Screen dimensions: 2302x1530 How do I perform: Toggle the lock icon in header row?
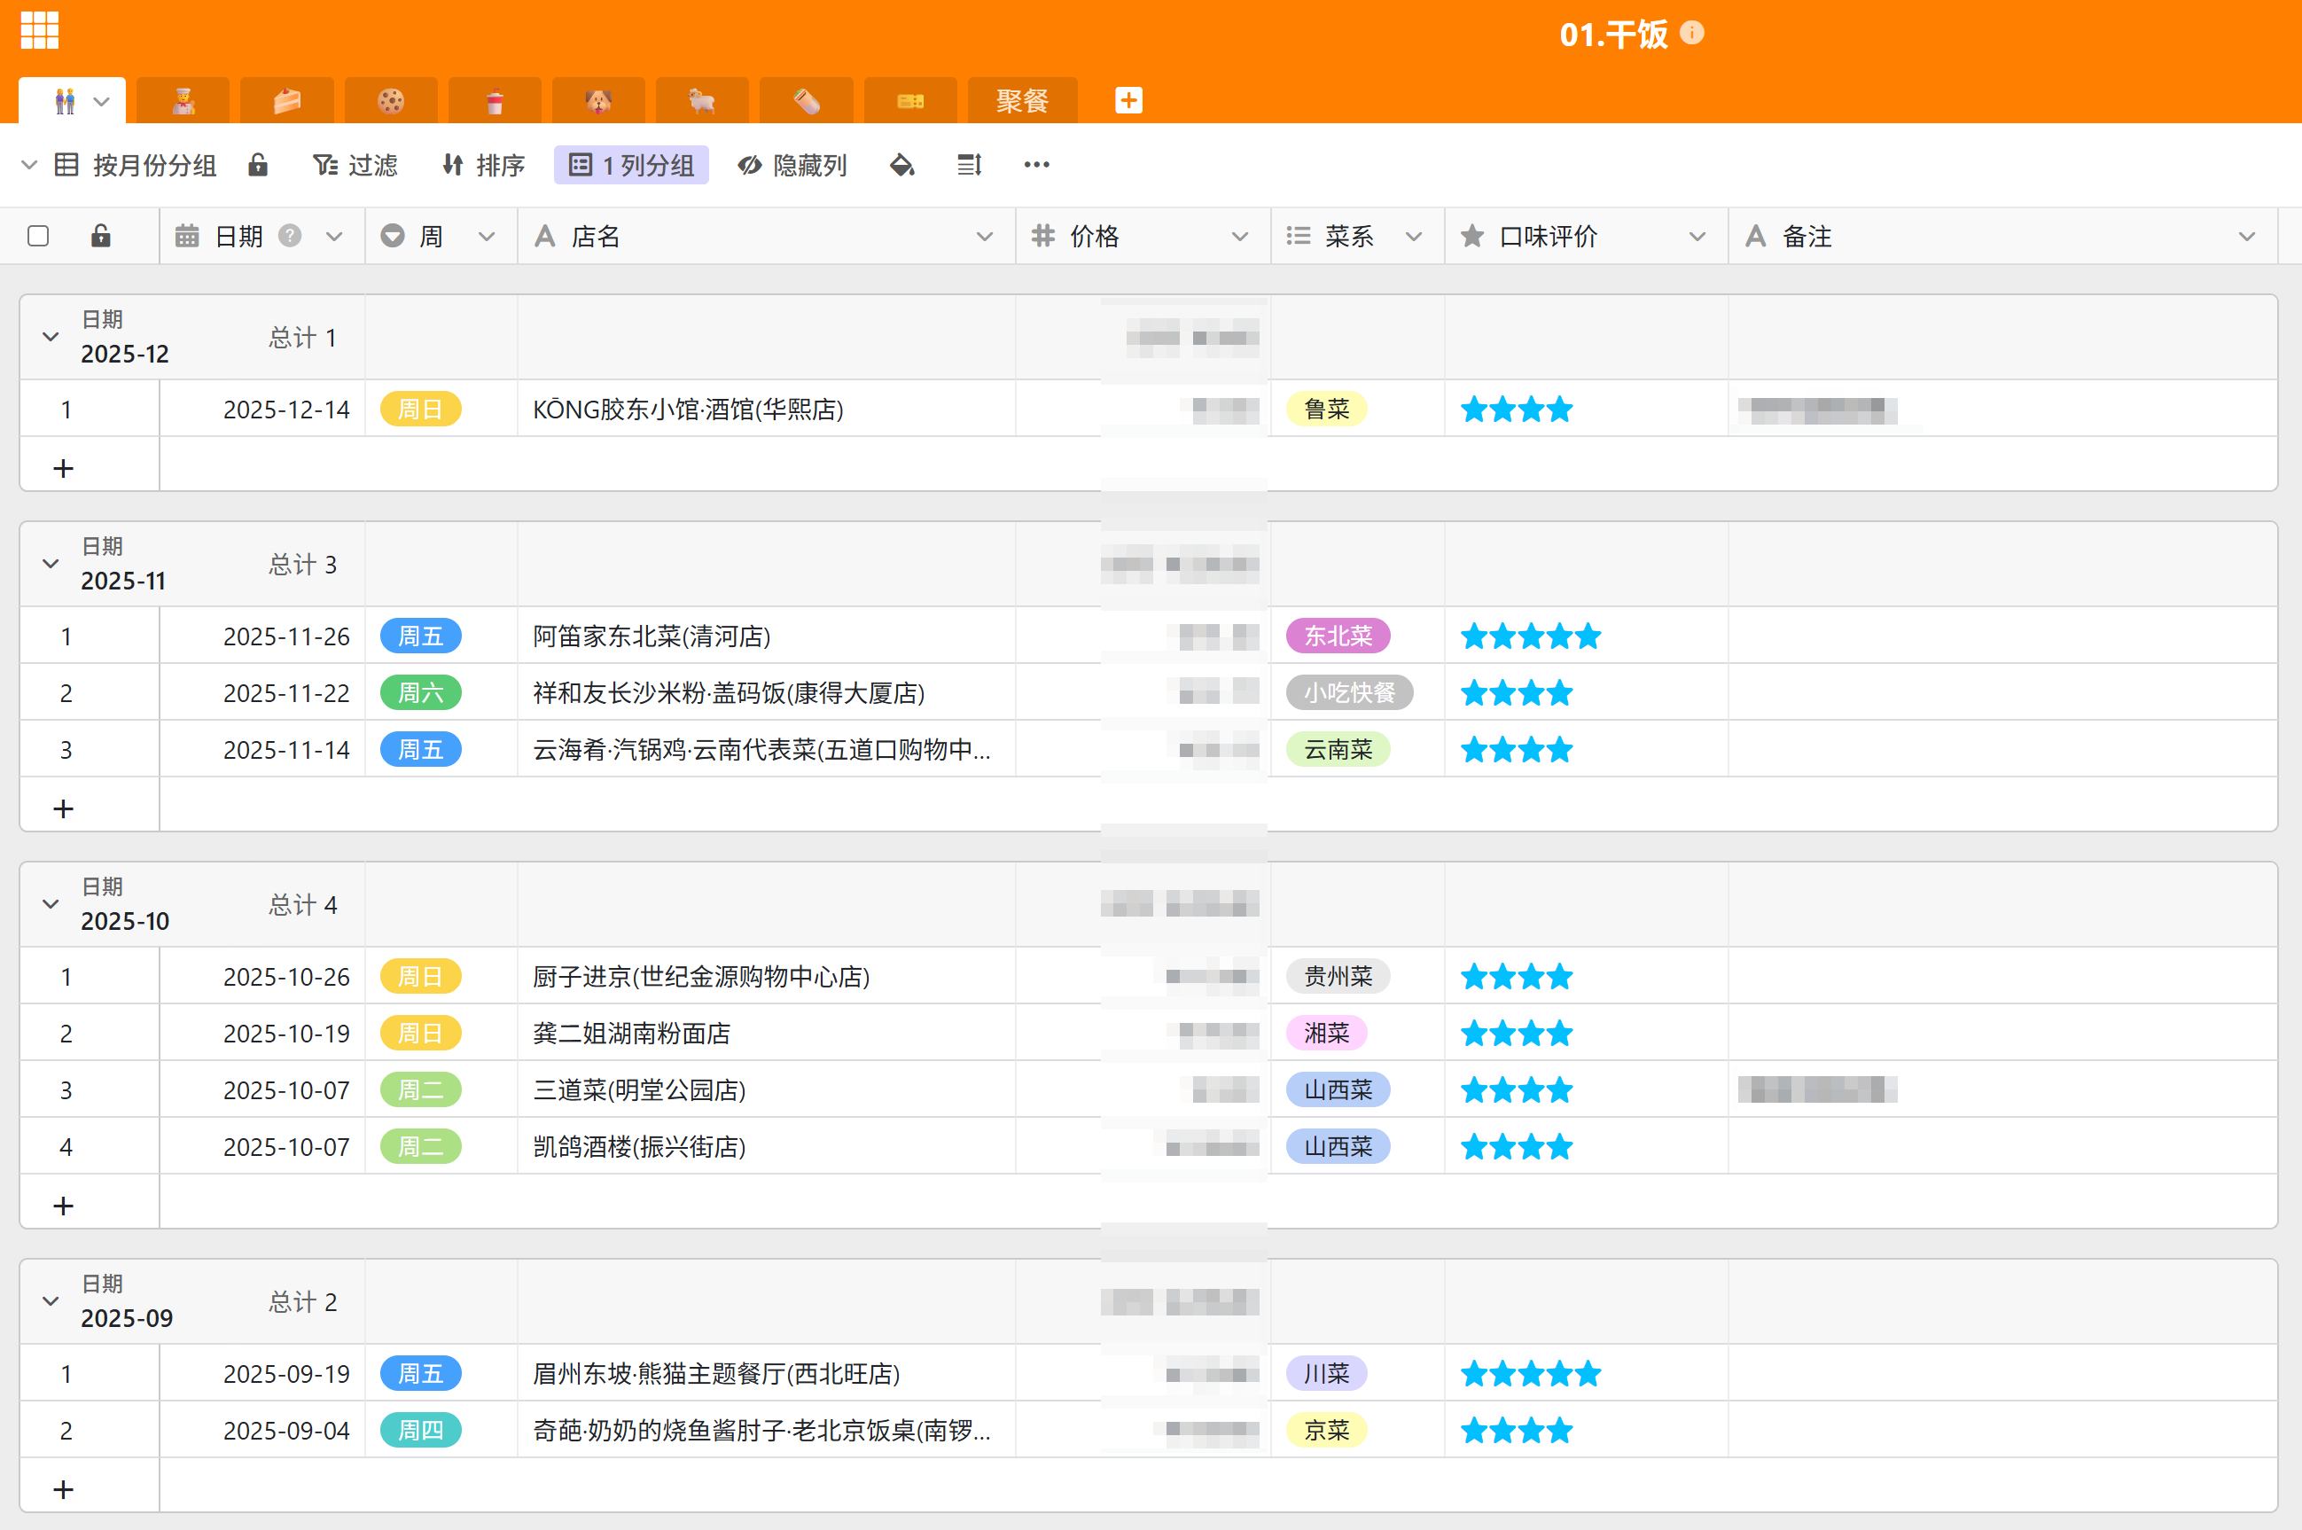click(100, 236)
